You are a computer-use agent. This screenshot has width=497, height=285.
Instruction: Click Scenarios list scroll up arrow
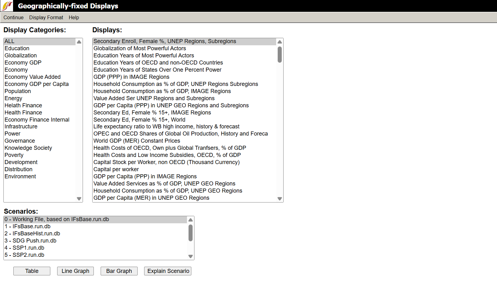pos(190,220)
